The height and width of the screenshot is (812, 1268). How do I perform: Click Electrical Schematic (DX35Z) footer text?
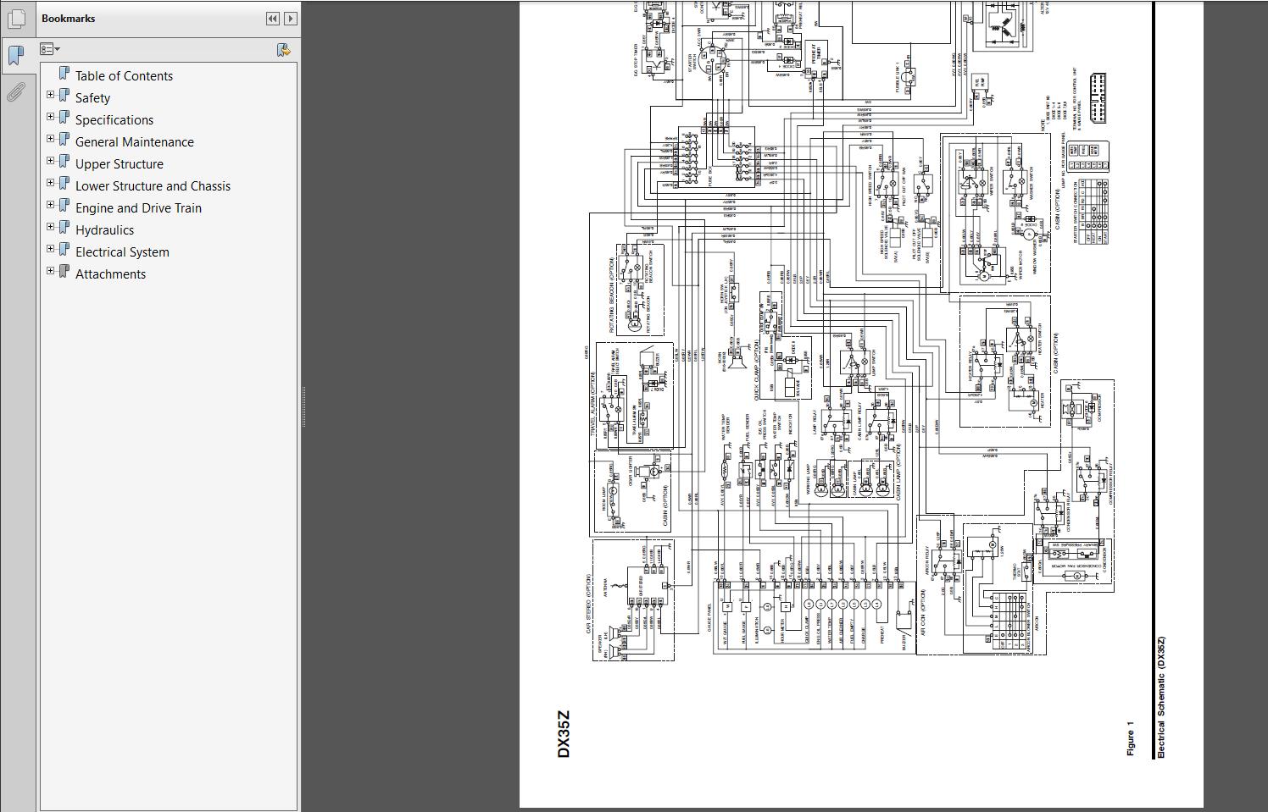(1161, 697)
